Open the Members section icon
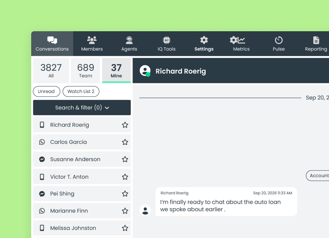The image size is (329, 238). pyautogui.click(x=92, y=40)
